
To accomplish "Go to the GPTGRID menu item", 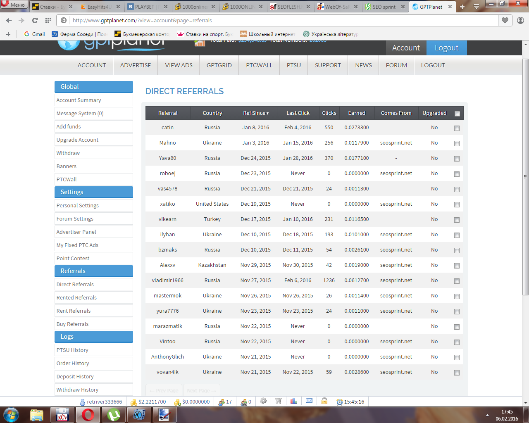I will pos(219,65).
